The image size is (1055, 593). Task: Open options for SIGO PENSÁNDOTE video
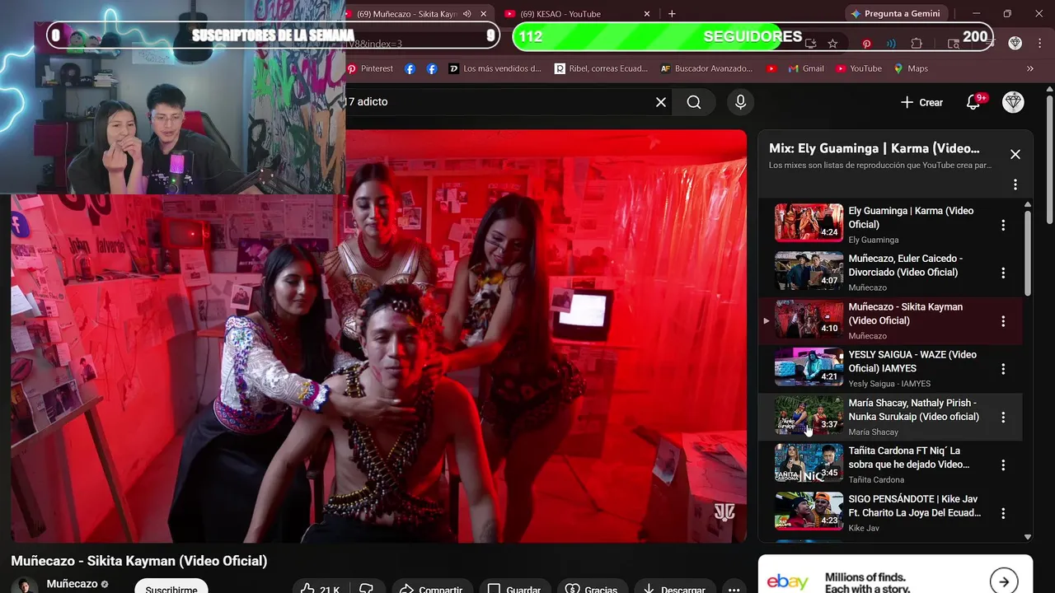1003,513
